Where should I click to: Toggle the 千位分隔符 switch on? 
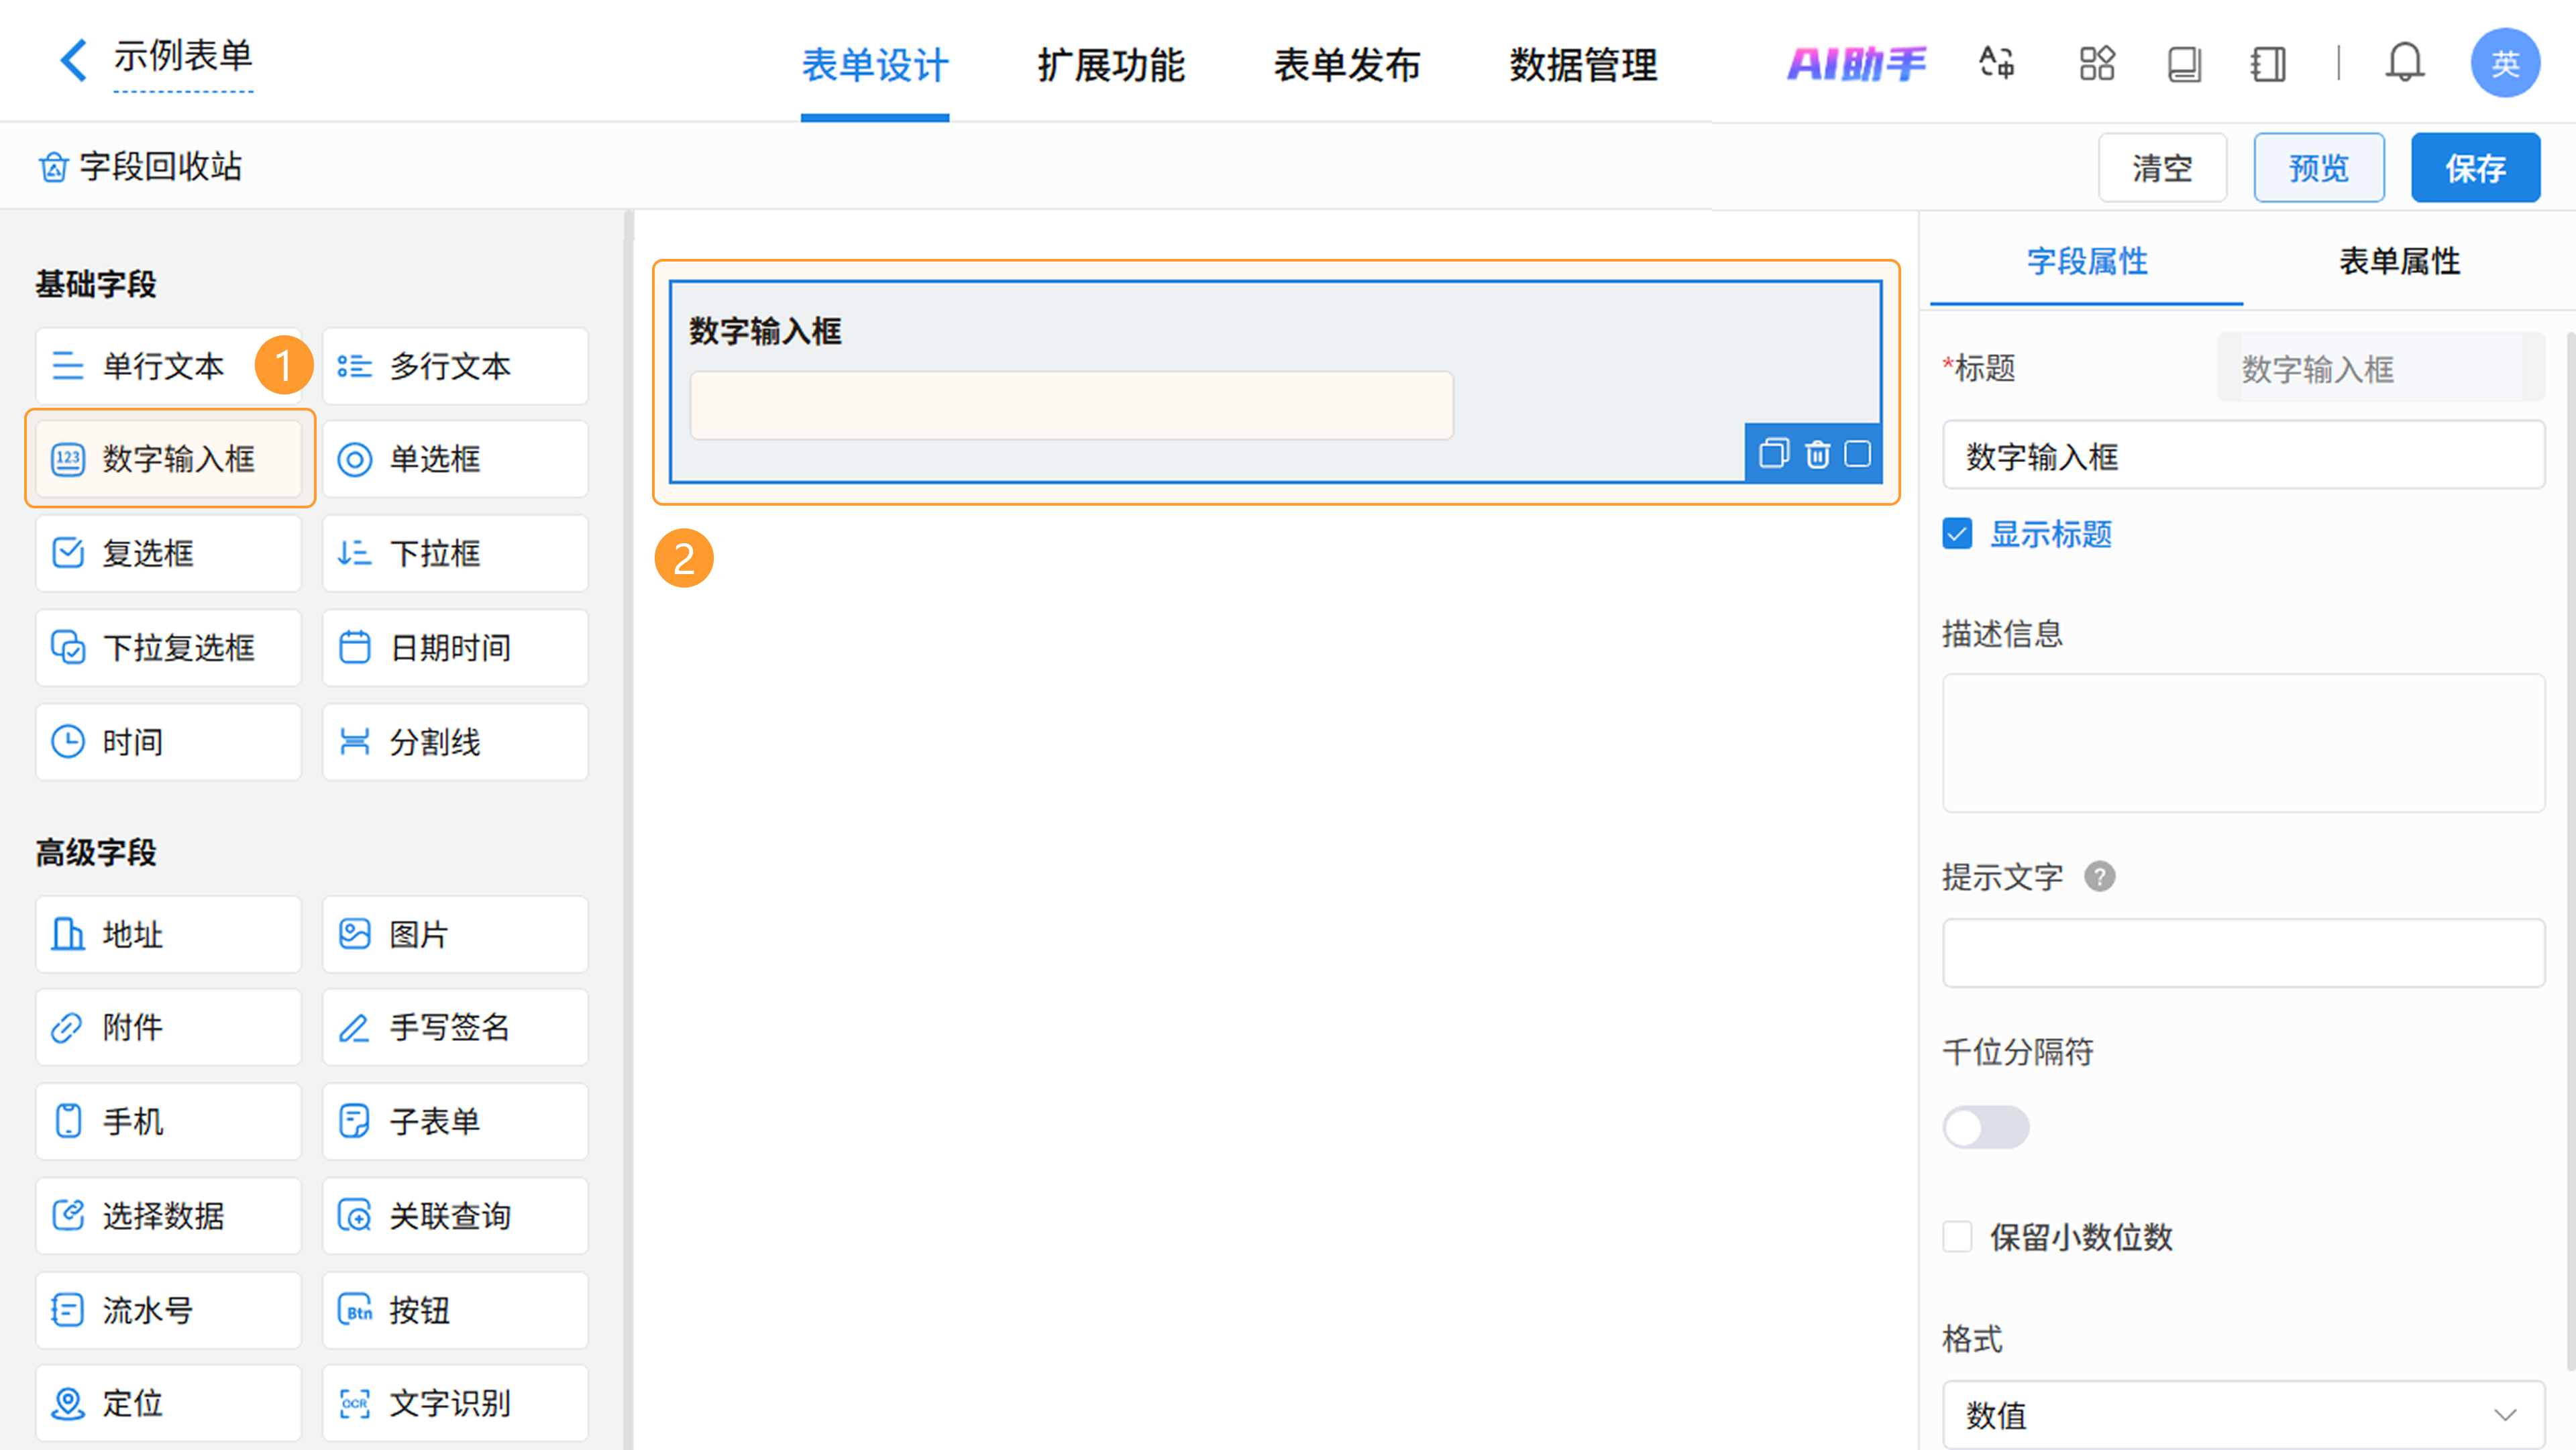(x=1985, y=1128)
